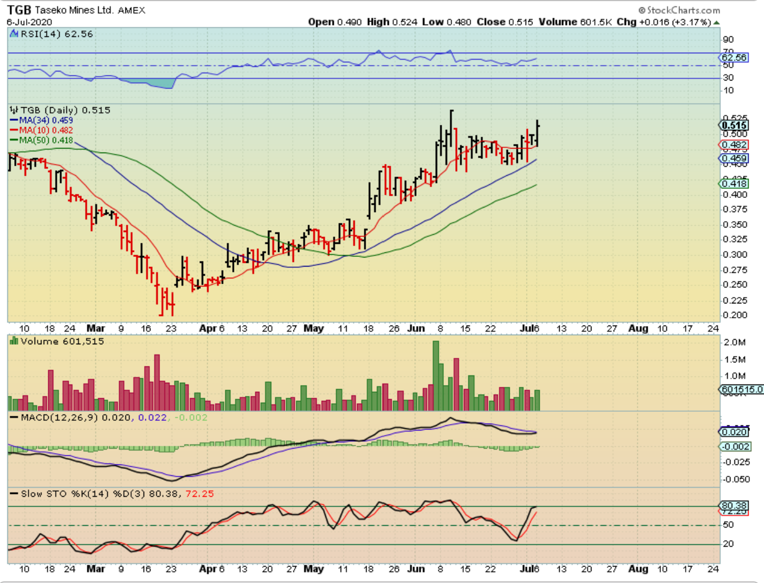Click the RSI(14) indicator line icon
Viewport: 764px width, 583px height.
[14, 34]
